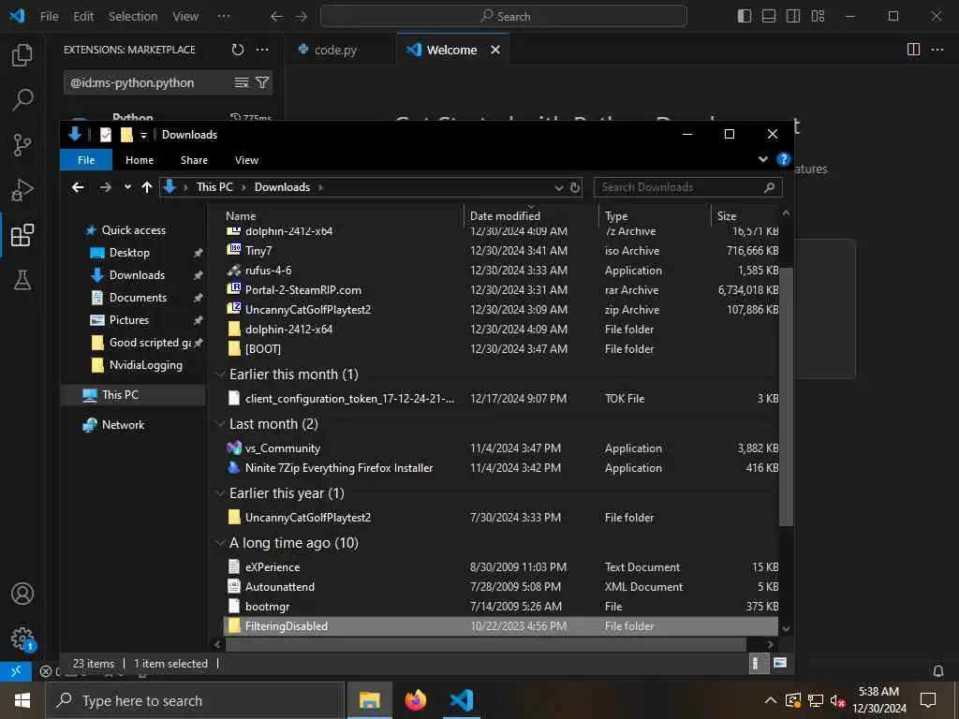Collapse the 'A long time ago' group
The image size is (959, 719).
[220, 543]
